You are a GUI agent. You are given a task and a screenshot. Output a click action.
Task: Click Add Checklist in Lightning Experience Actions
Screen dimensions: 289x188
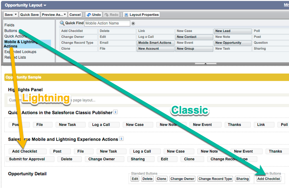tap(28, 151)
